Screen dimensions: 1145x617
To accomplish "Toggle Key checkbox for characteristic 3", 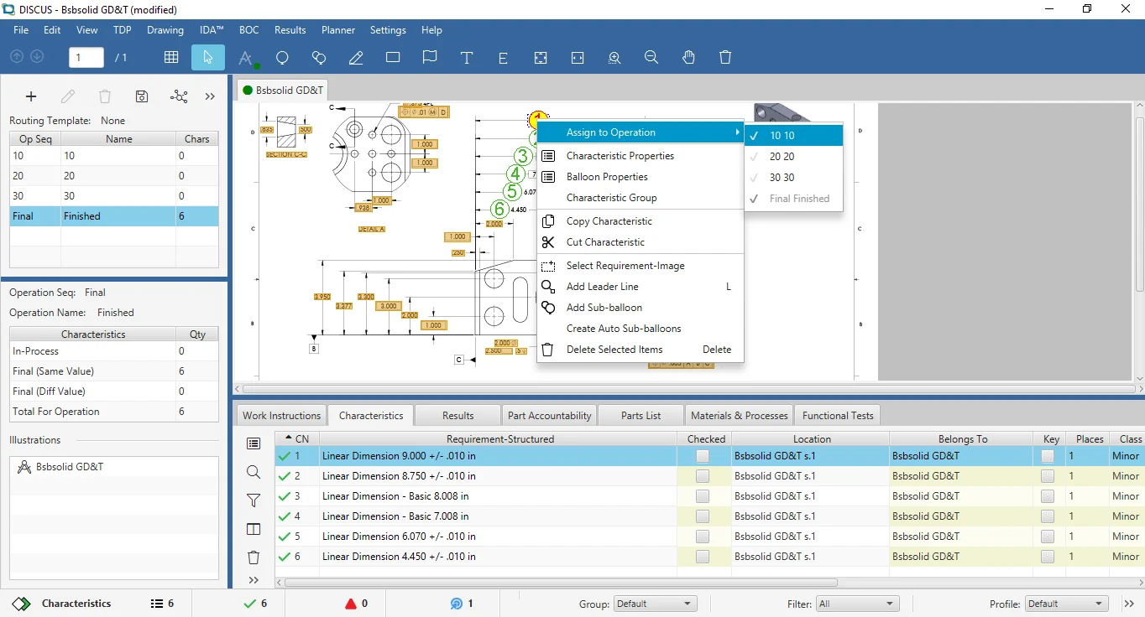I will pos(1048,496).
